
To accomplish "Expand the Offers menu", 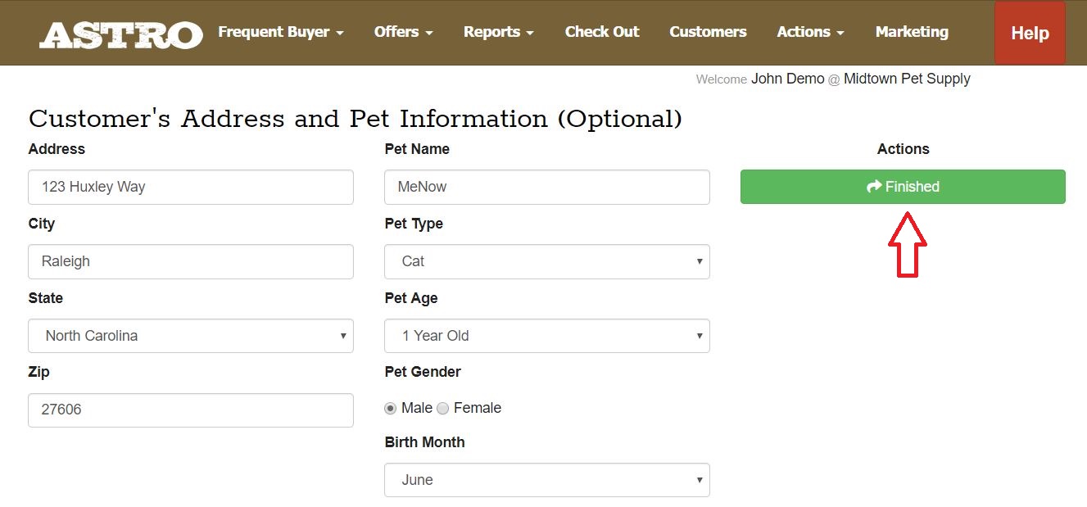I will pyautogui.click(x=403, y=32).
